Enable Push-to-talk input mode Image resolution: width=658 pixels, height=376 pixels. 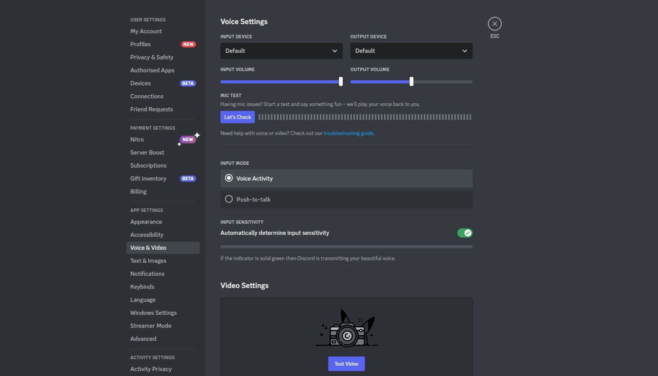pos(229,199)
